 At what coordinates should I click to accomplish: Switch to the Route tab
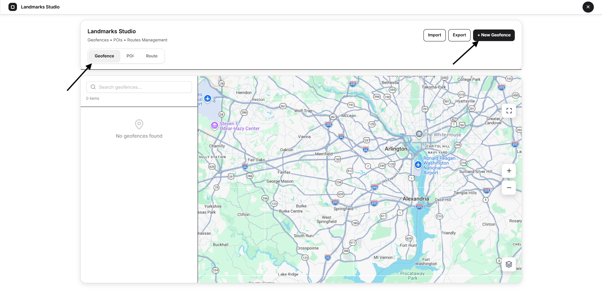pyautogui.click(x=152, y=56)
